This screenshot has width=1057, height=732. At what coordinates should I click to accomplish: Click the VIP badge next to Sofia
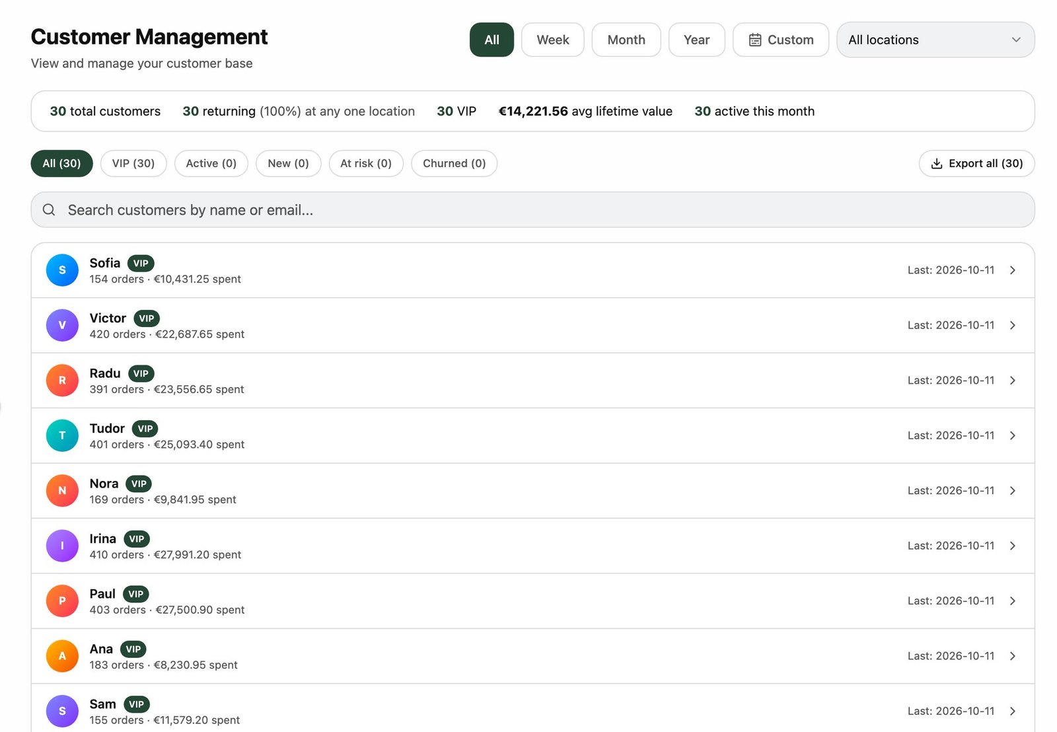click(x=141, y=263)
